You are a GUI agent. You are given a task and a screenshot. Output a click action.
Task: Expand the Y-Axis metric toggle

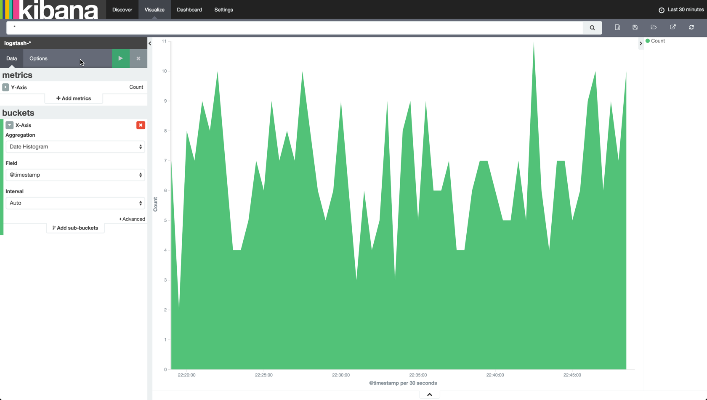[x=5, y=87]
